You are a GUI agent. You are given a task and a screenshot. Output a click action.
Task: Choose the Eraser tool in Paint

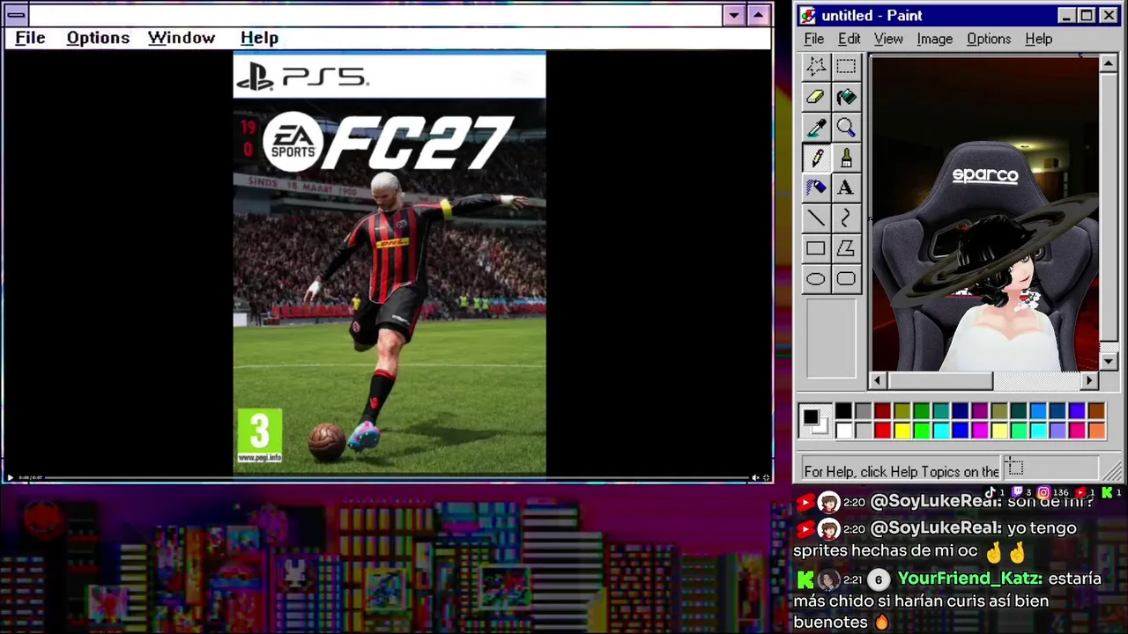(x=816, y=97)
